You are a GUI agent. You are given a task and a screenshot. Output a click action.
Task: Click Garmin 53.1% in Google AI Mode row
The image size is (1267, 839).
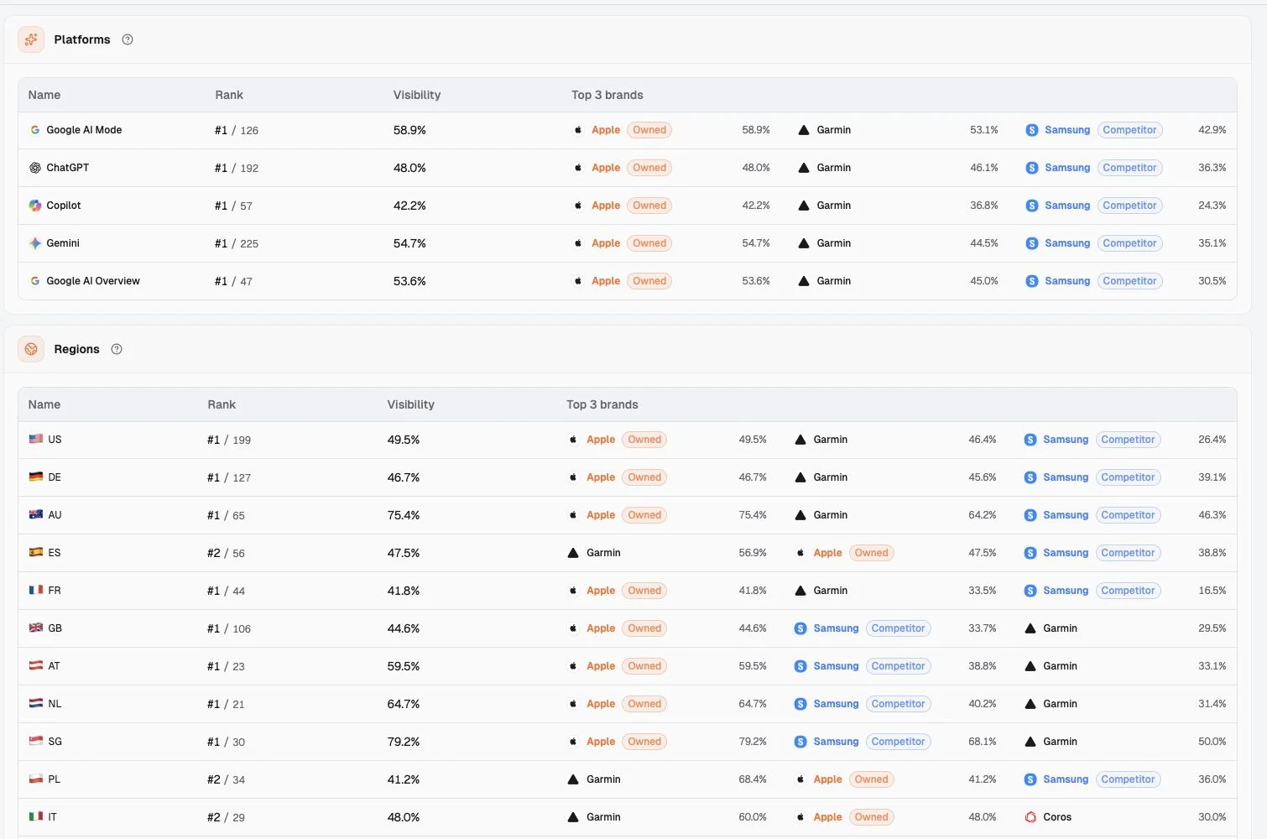[x=984, y=130]
